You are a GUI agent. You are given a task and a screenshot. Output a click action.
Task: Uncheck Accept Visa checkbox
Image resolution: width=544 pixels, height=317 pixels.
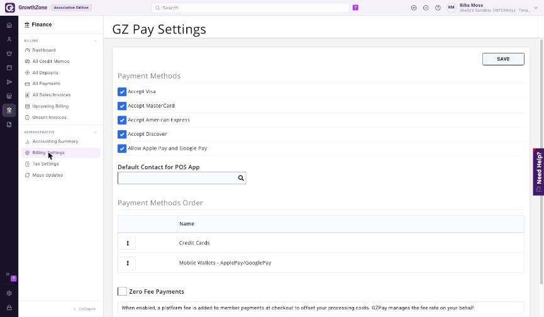coord(122,92)
